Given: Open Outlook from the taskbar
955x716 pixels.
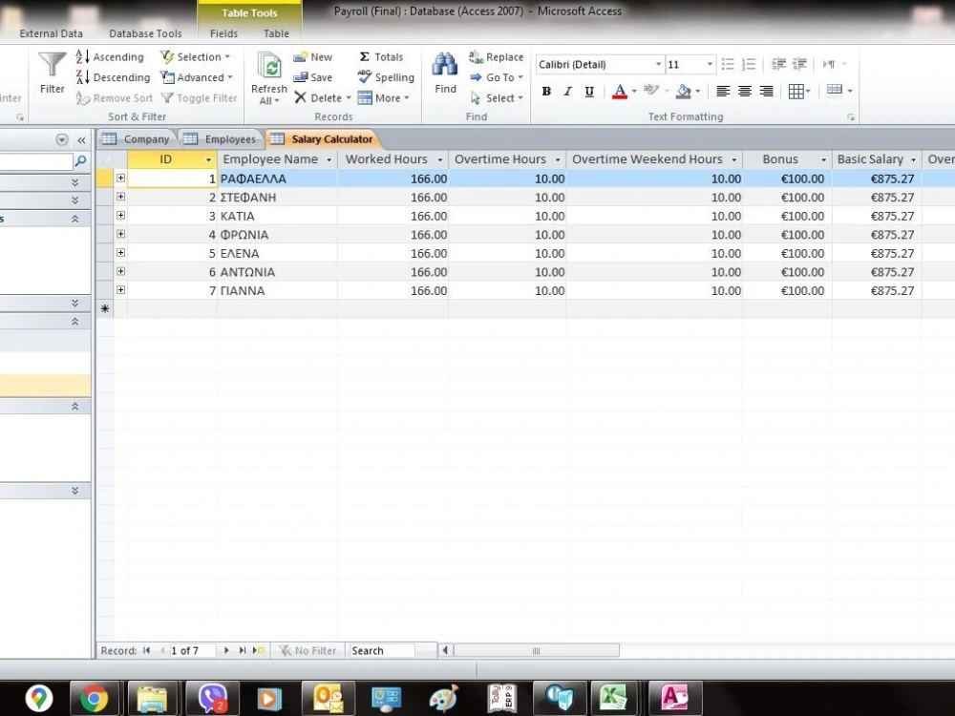Looking at the screenshot, I should pyautogui.click(x=327, y=697).
